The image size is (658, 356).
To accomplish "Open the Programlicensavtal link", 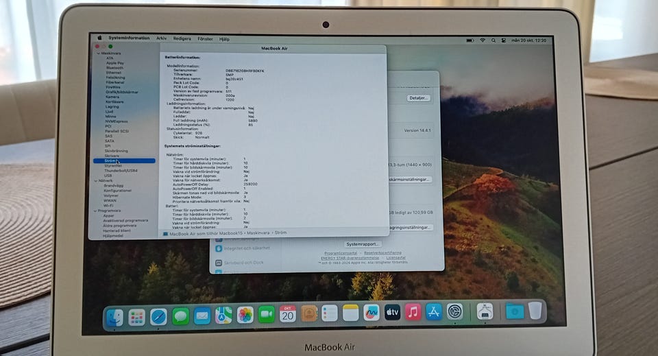I will pos(341,253).
